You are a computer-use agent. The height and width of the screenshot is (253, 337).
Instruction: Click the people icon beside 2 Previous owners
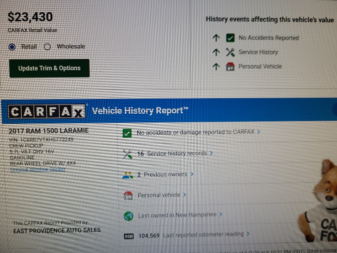(128, 175)
